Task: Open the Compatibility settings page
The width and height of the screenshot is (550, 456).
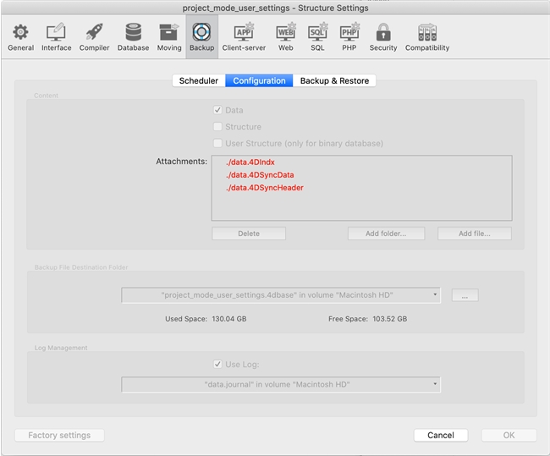Action: (x=426, y=37)
